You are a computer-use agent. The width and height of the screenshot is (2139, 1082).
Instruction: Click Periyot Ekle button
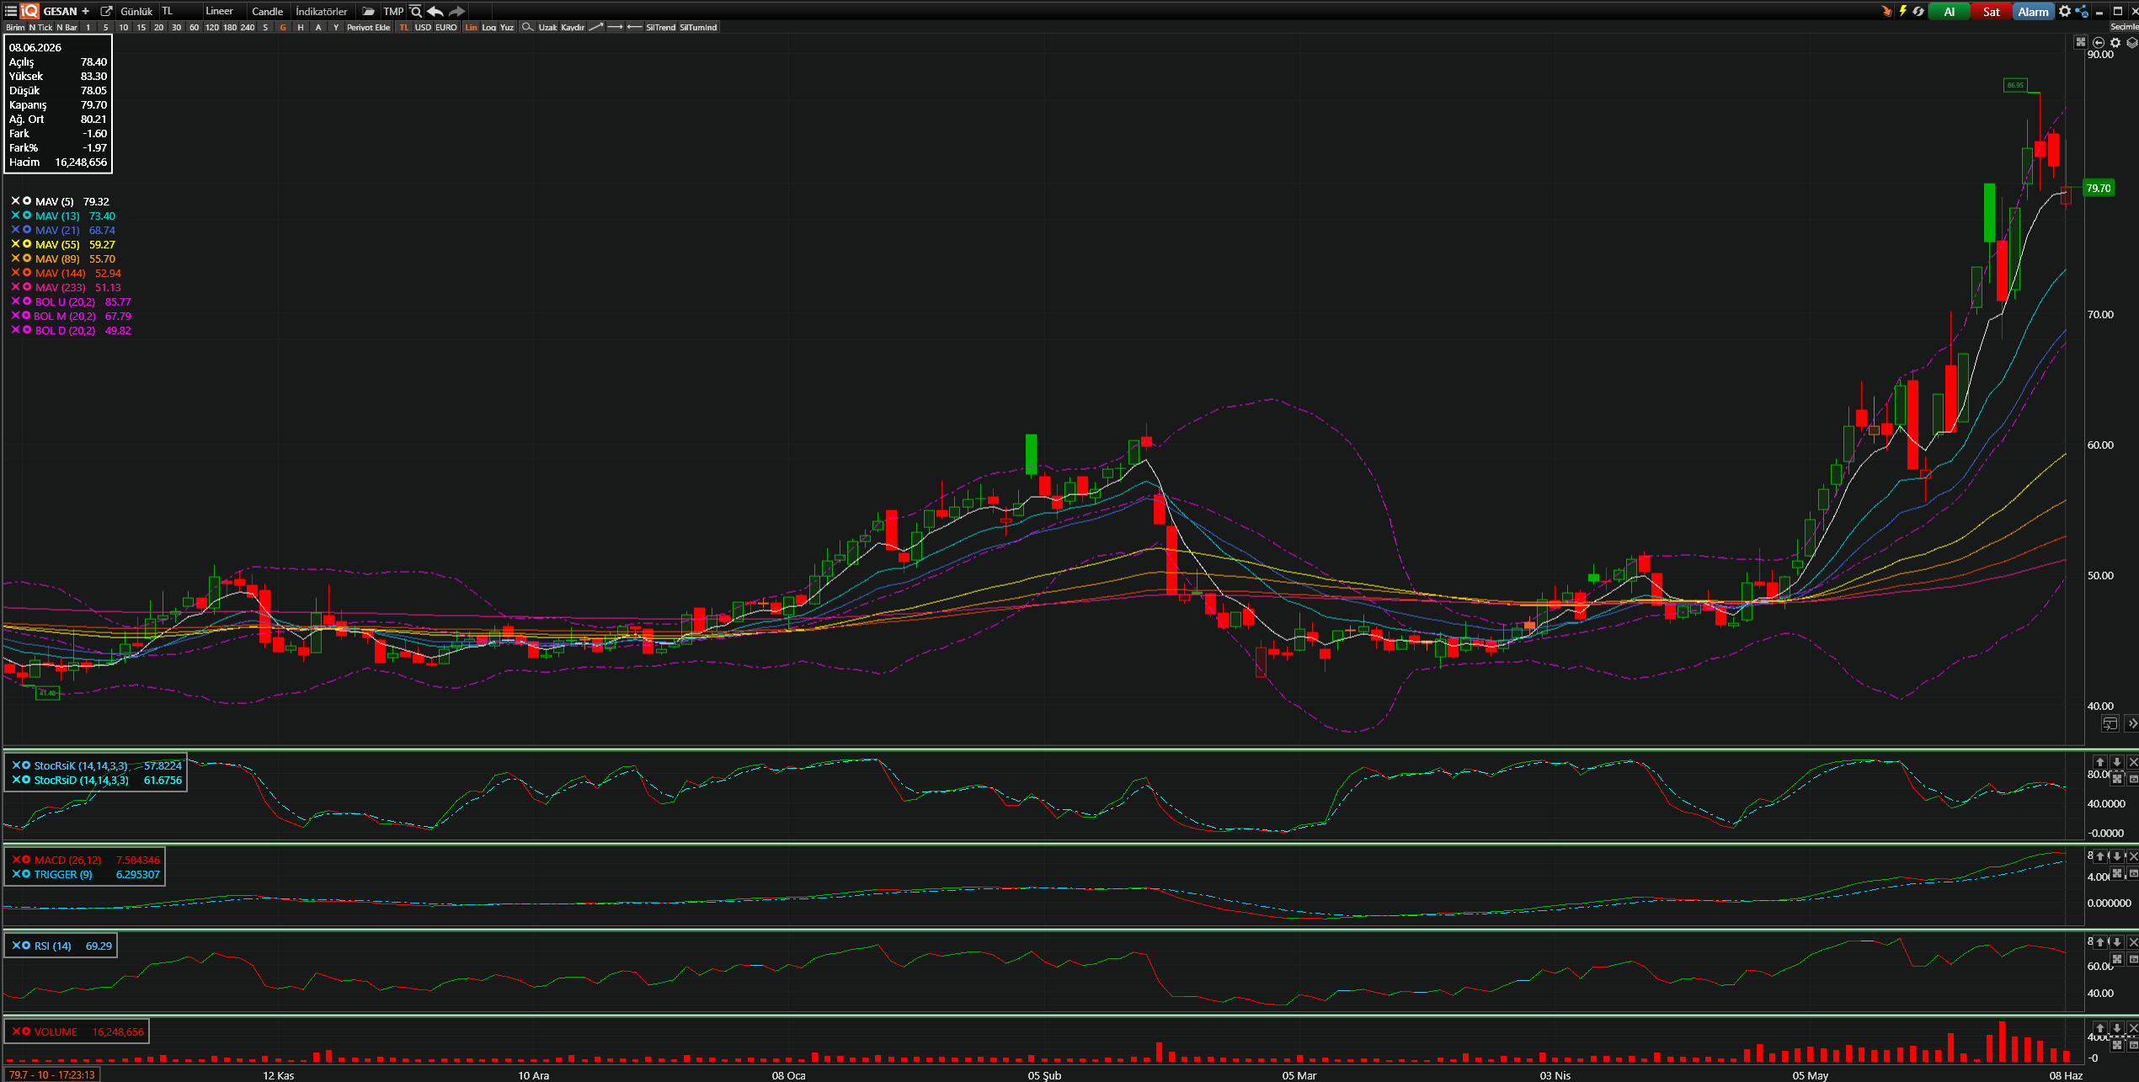(x=368, y=27)
